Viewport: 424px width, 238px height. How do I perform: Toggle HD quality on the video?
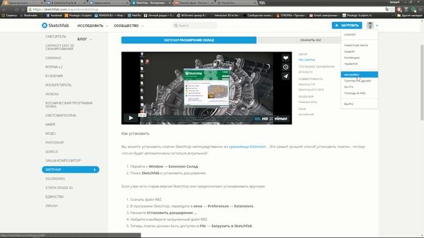point(265,119)
